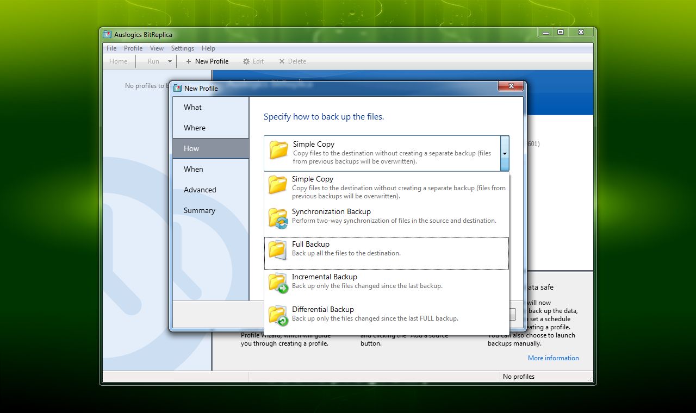Select the Simple Copy folder icon in list
This screenshot has width=696, height=413.
click(x=278, y=185)
